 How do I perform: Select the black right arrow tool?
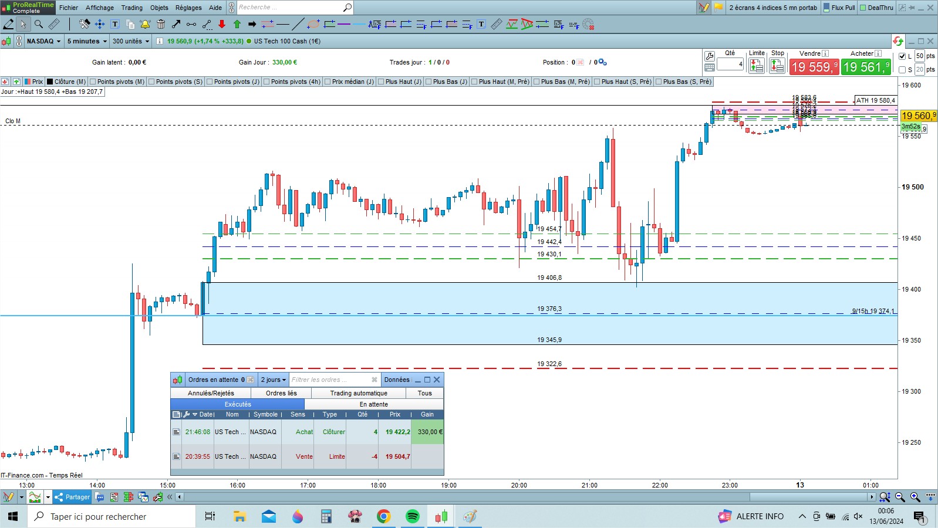point(252,24)
